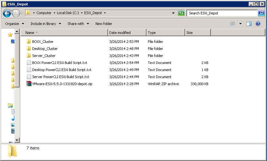The height and width of the screenshot is (161, 267).
Task: Expand the address bar history dropdown
Action: pos(173,13)
